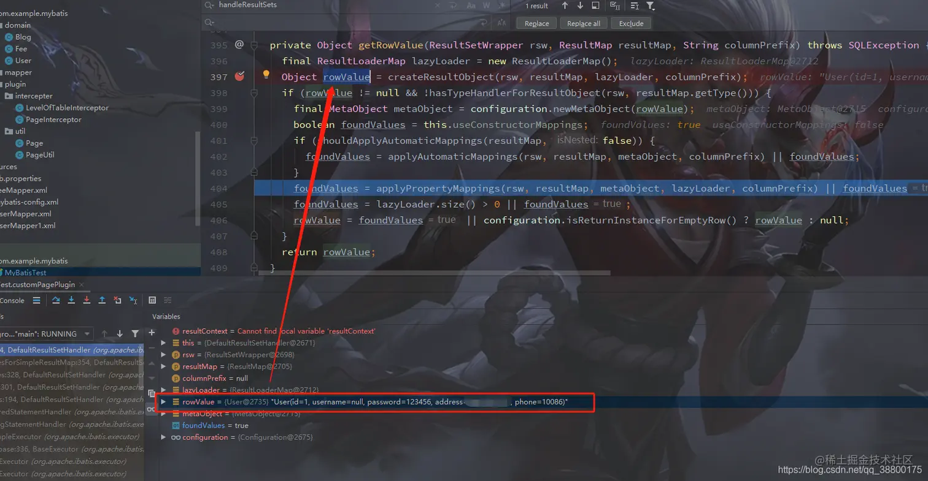
Task: Expand the rsw variable node
Action: [x=163, y=354]
